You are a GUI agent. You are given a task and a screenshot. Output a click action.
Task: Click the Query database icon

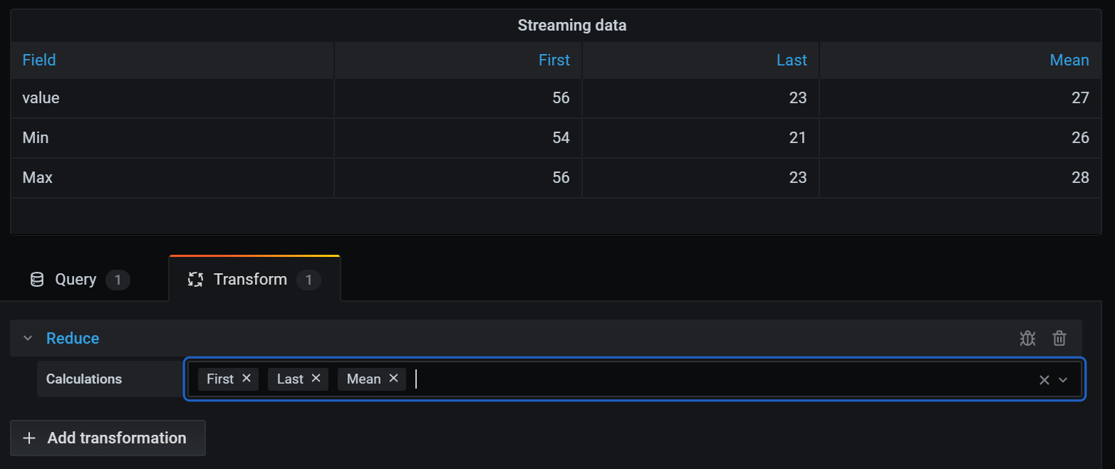tap(37, 280)
